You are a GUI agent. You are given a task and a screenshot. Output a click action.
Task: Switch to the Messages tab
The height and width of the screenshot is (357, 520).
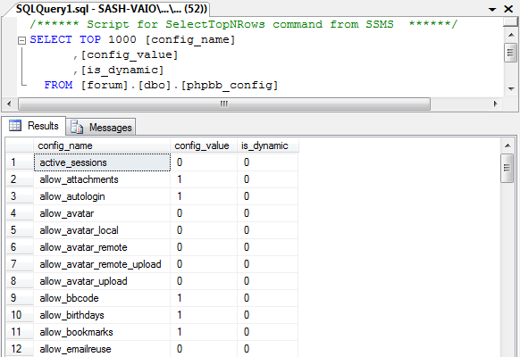click(x=101, y=127)
